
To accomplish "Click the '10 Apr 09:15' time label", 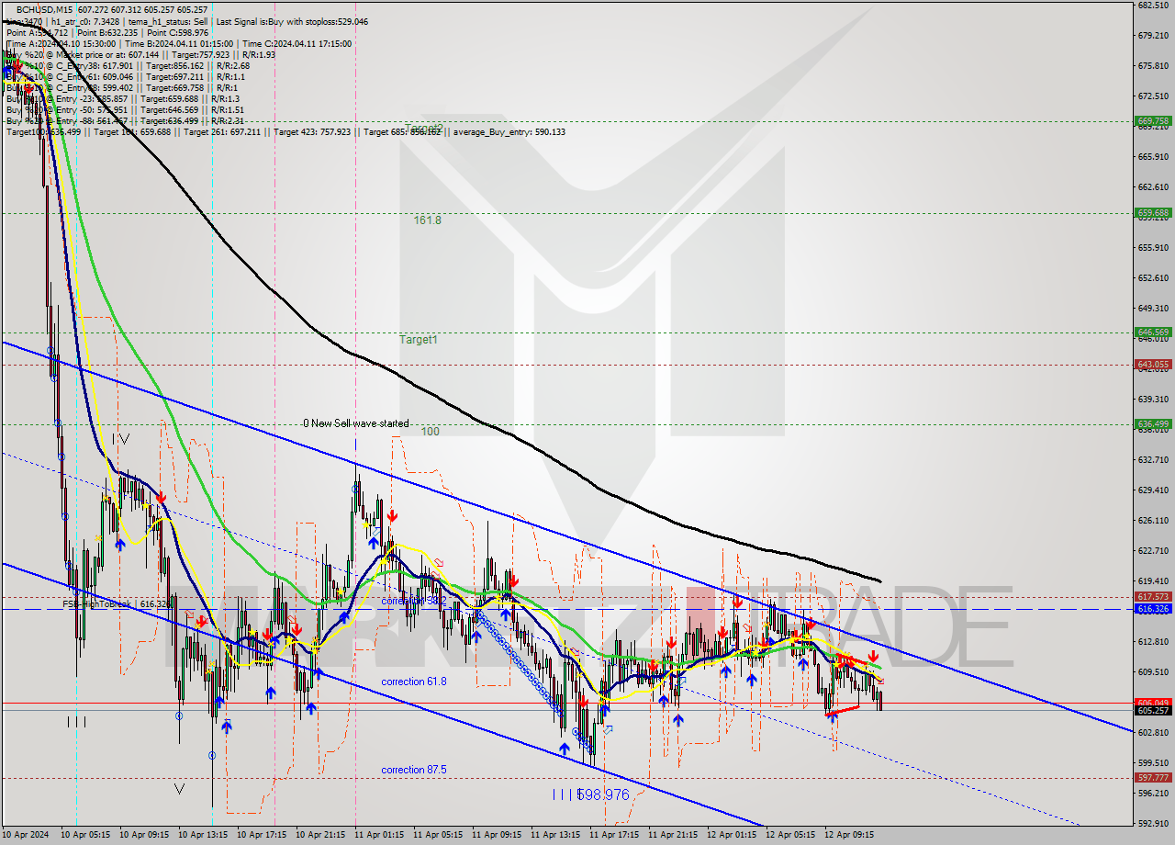I will (x=144, y=835).
